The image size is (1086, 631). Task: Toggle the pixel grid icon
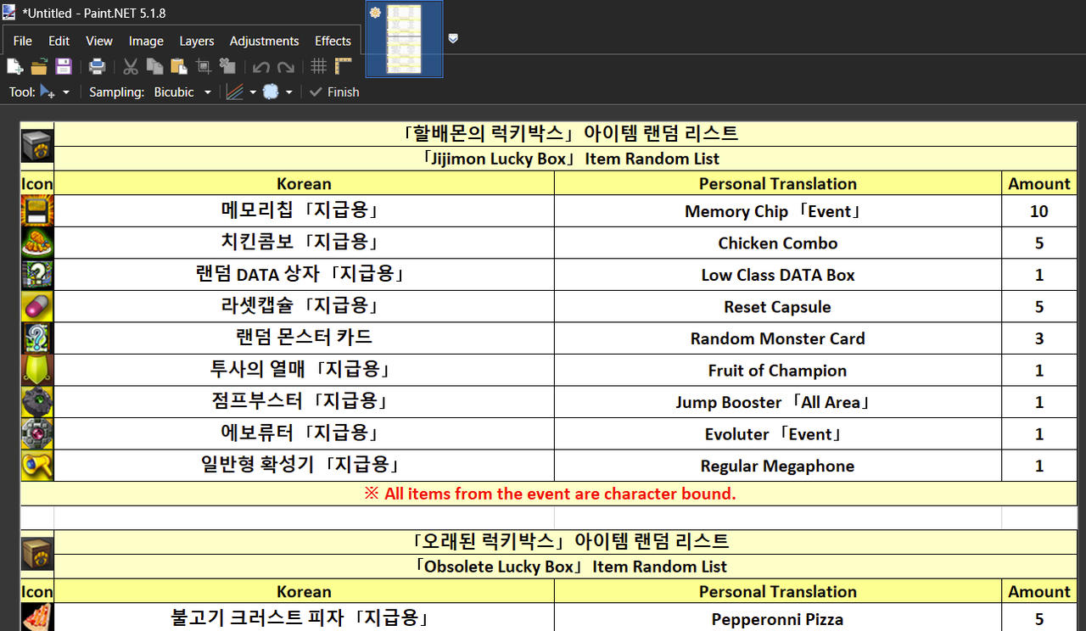point(318,66)
